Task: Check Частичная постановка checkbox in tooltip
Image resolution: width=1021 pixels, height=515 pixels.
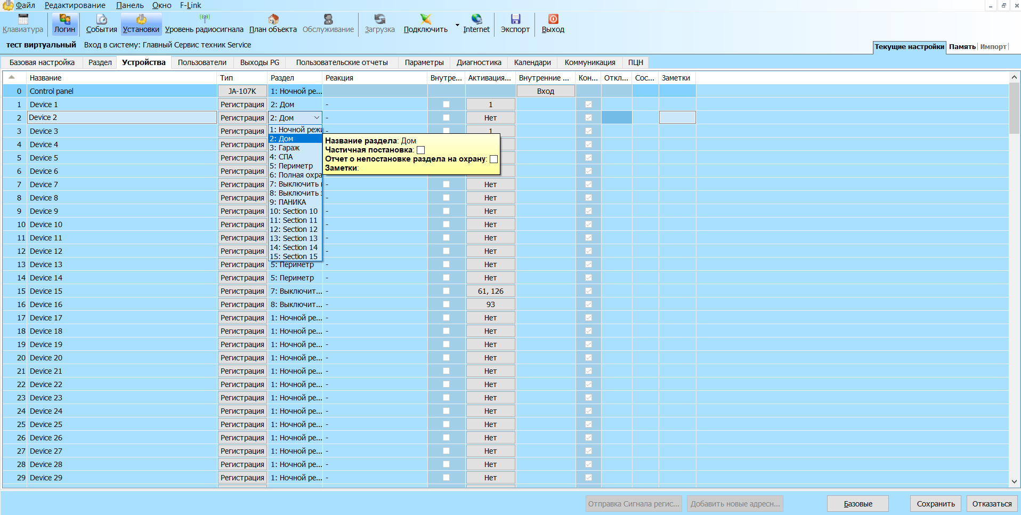Action: (x=421, y=150)
